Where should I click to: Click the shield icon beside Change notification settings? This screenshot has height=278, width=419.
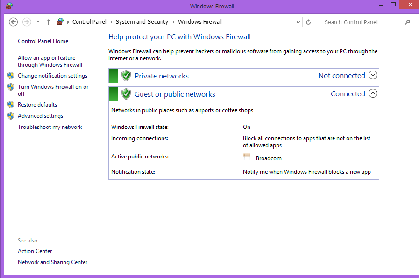click(11, 76)
